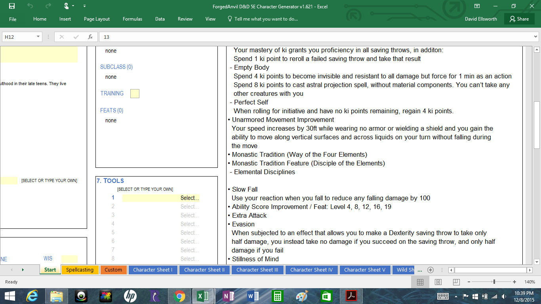Open Character Sheet III tab

point(257,270)
